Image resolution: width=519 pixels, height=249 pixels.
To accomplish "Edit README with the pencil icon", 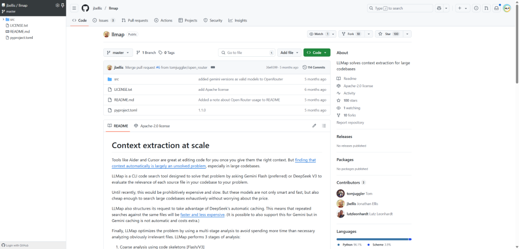I will pos(314,126).
